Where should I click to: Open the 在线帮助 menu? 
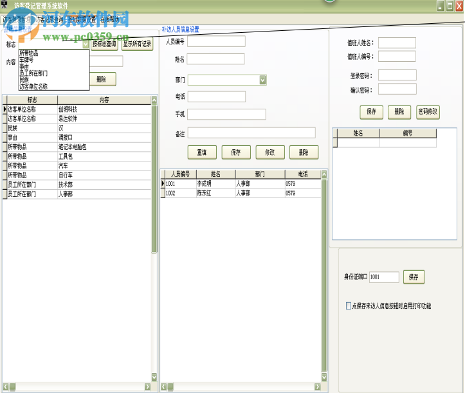109,20
